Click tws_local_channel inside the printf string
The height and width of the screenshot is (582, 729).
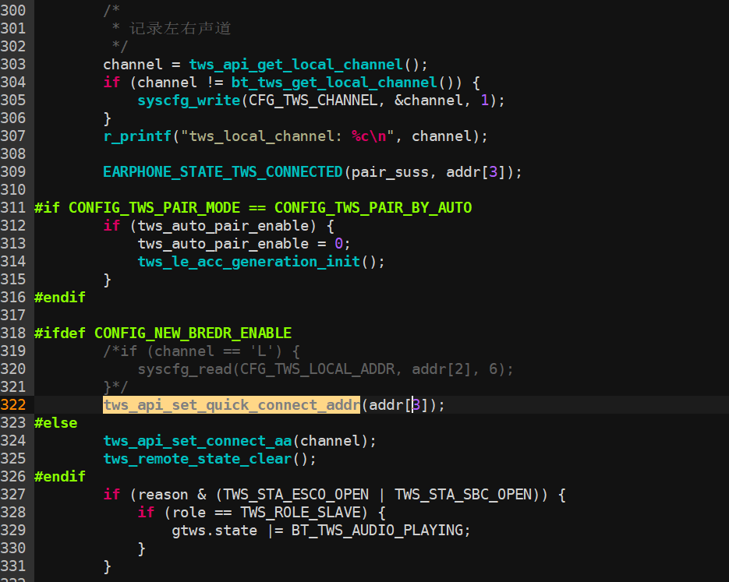pyautogui.click(x=261, y=136)
